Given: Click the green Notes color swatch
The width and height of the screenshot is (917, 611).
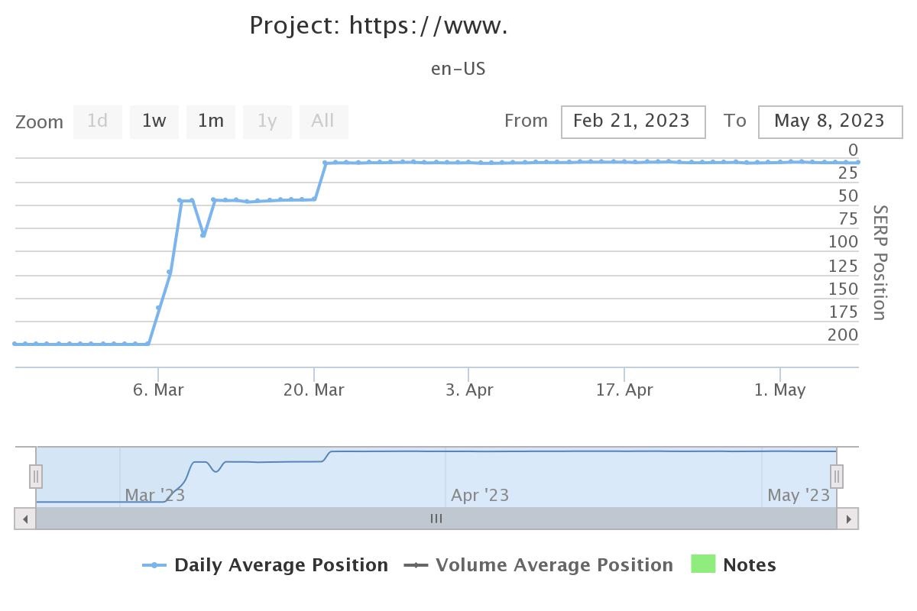Looking at the screenshot, I should [x=703, y=565].
